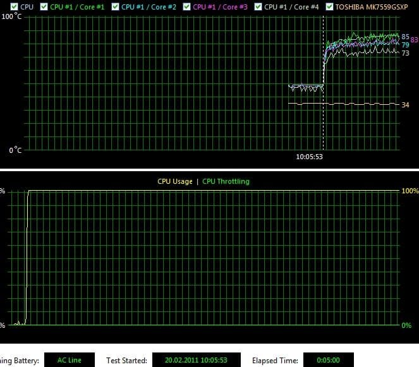The height and width of the screenshot is (367, 419).
Task: Click the 34 hard drive temperature value
Action: pos(405,105)
